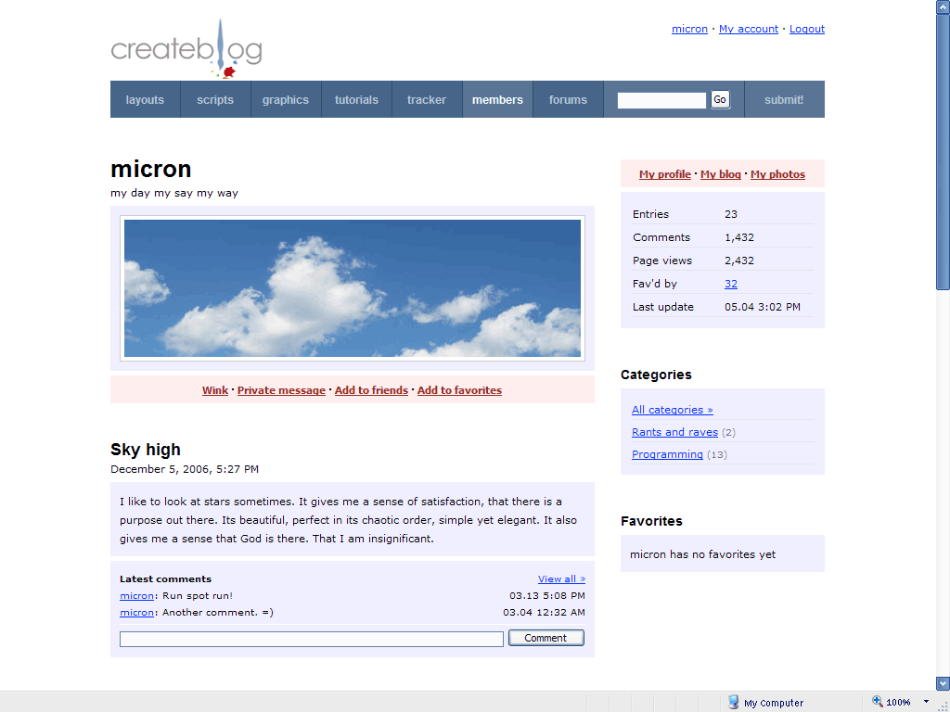Click the '05.04 3:02 PM' last update value
Image resolution: width=950 pixels, height=712 pixels.
pos(763,307)
